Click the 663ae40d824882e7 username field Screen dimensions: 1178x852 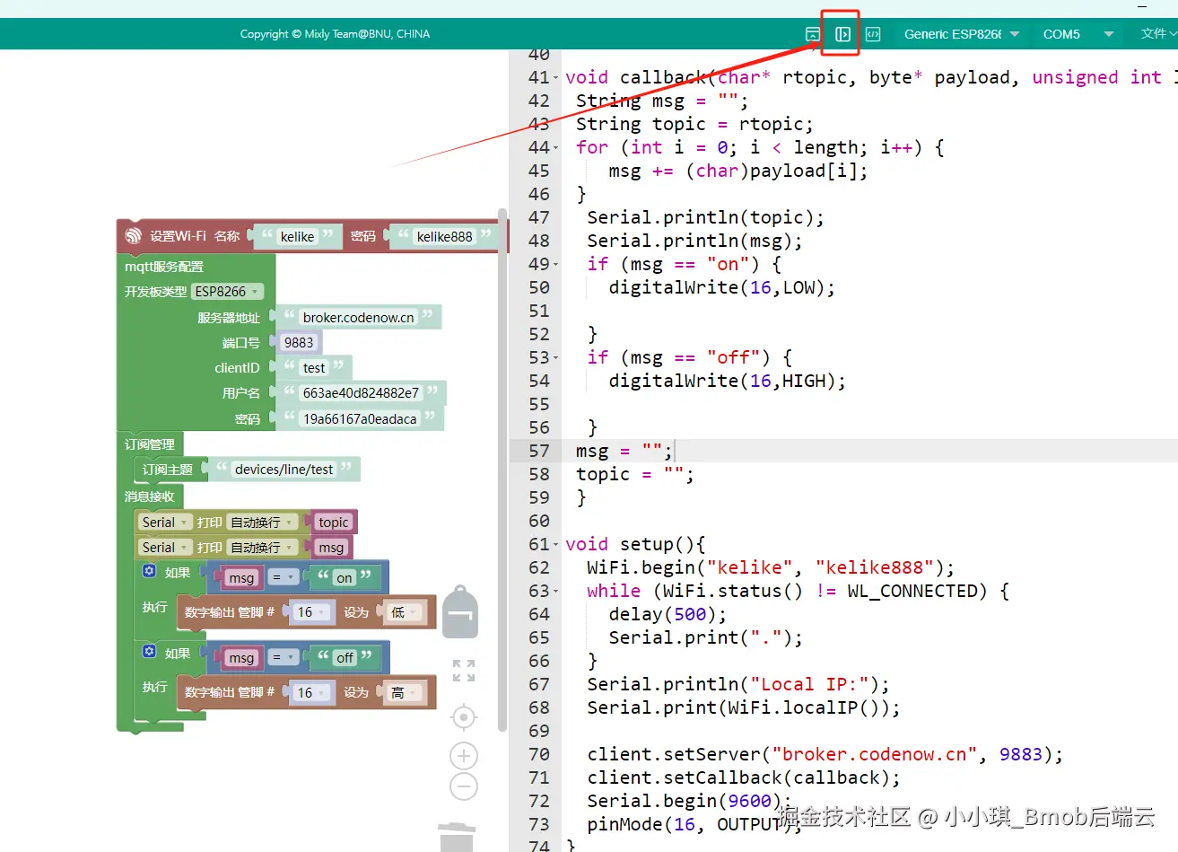[x=361, y=392]
